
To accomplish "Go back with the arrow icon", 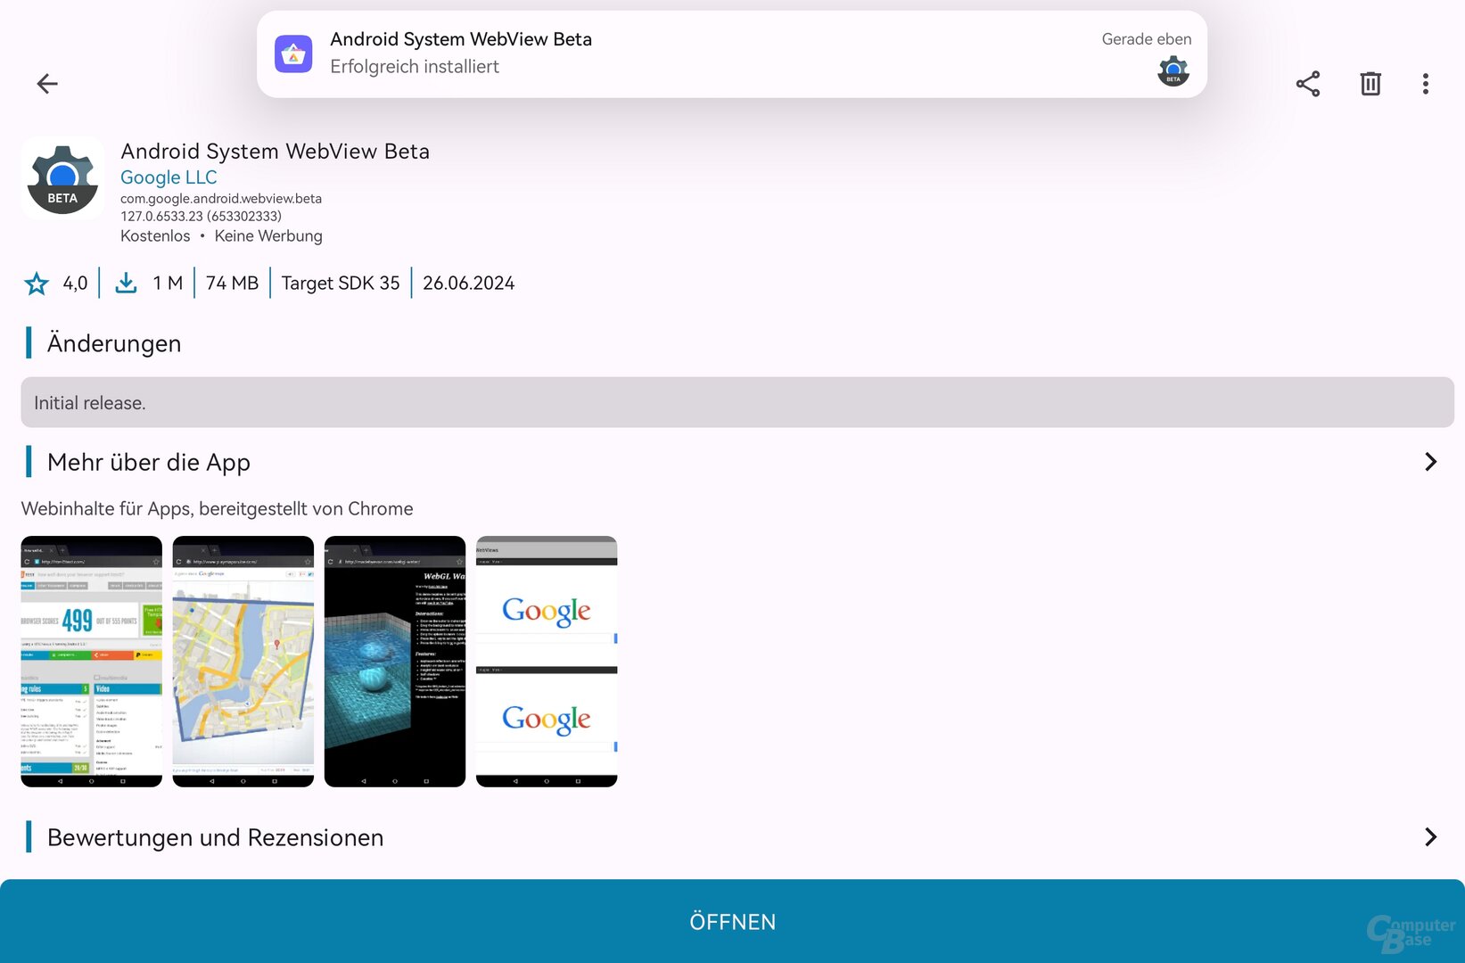I will (x=47, y=84).
